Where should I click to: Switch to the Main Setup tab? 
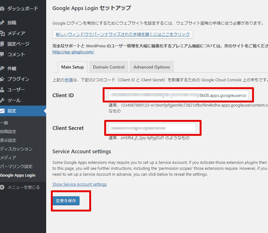pos(72,67)
